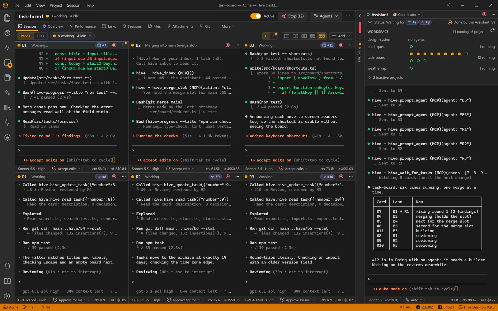Stop agent R3 with its red stop icon
The height and width of the screenshot is (311, 498).
point(341,177)
